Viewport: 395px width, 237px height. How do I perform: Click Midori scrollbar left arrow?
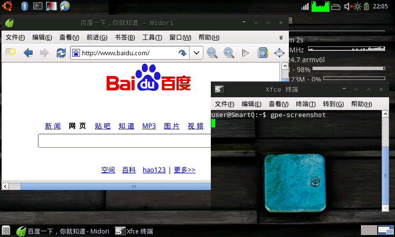5,186
